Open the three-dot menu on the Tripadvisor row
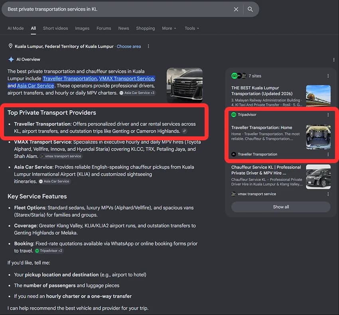Screen dimensions: 339x315 coord(328,115)
